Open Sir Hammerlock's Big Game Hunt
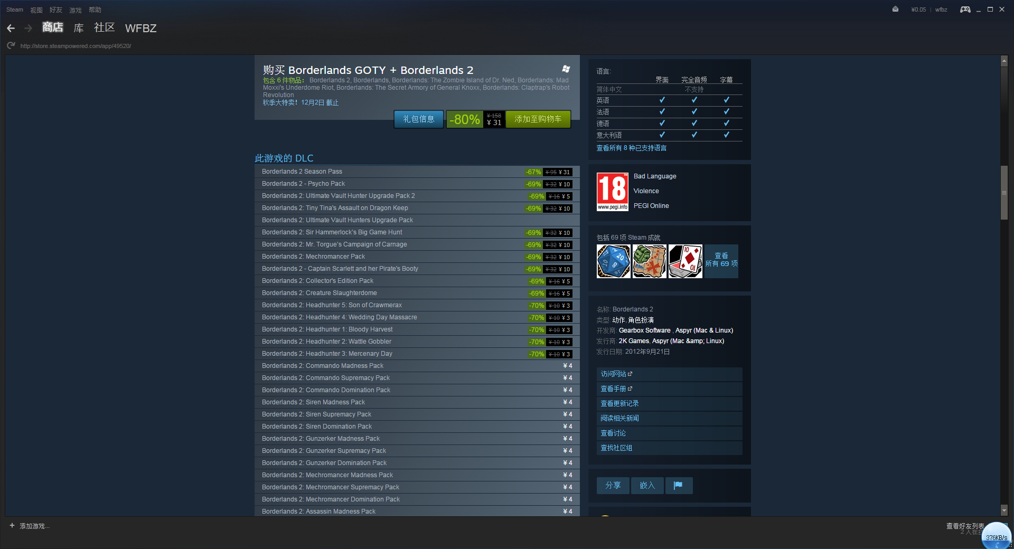The height and width of the screenshot is (549, 1014). click(x=417, y=232)
